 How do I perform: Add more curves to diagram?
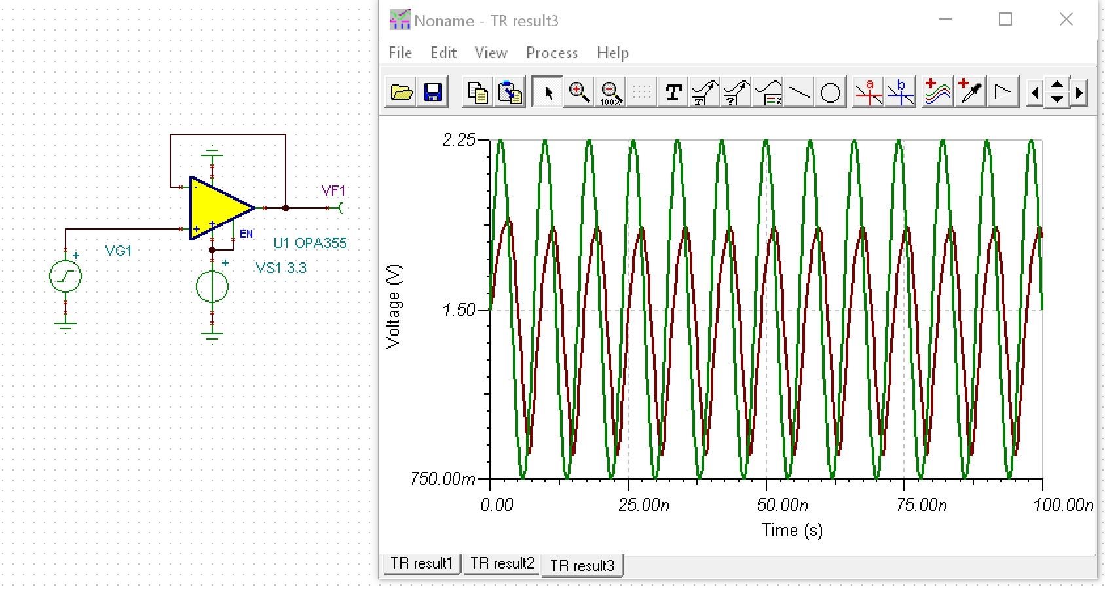(x=937, y=93)
